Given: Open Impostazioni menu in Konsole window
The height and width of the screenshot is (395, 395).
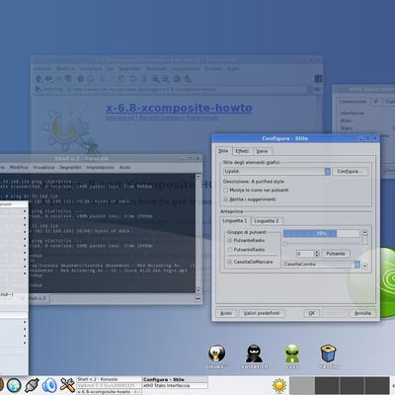Looking at the screenshot, I should coord(100,168).
